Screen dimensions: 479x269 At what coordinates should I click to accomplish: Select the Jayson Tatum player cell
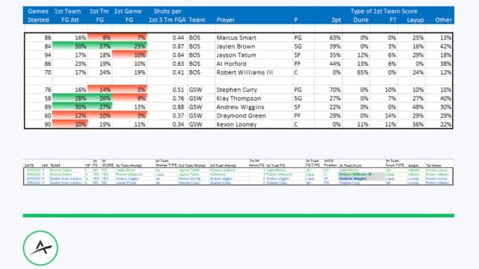pyautogui.click(x=236, y=55)
